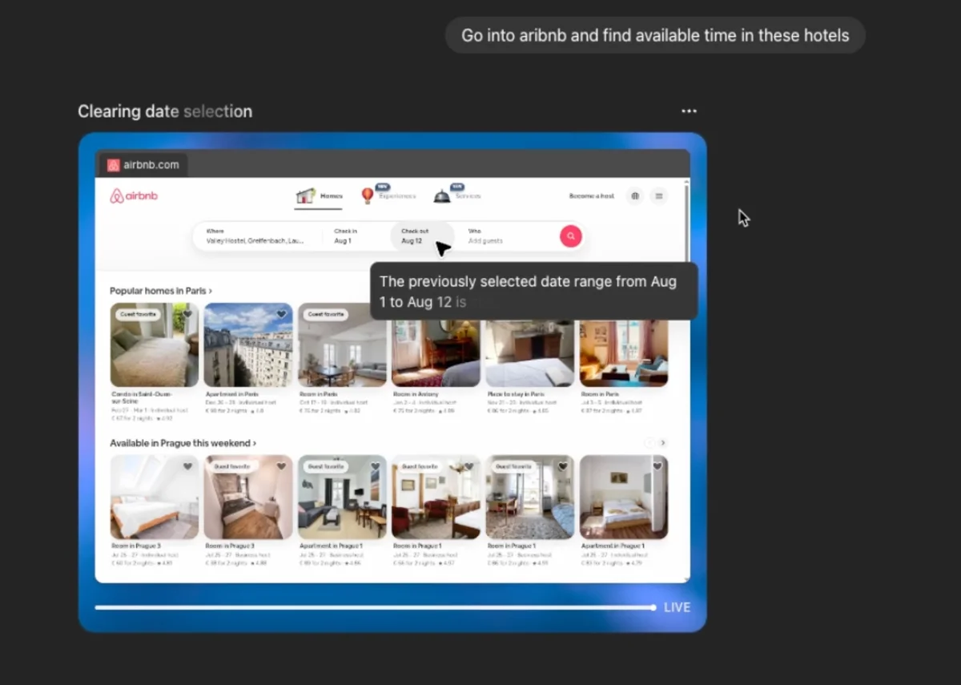Click the service bell icon
Screen dimensions: 961x685
click(x=441, y=196)
